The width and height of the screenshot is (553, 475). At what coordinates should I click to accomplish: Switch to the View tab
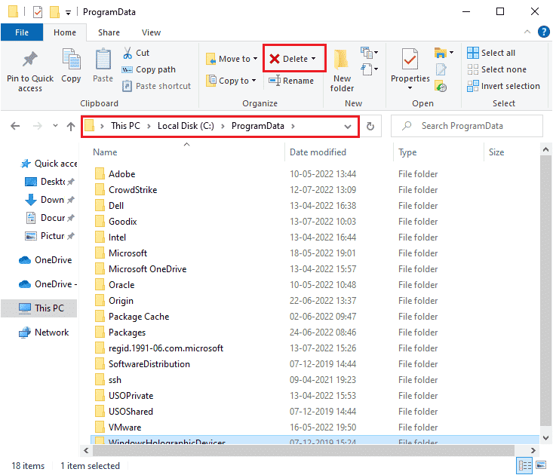point(152,32)
